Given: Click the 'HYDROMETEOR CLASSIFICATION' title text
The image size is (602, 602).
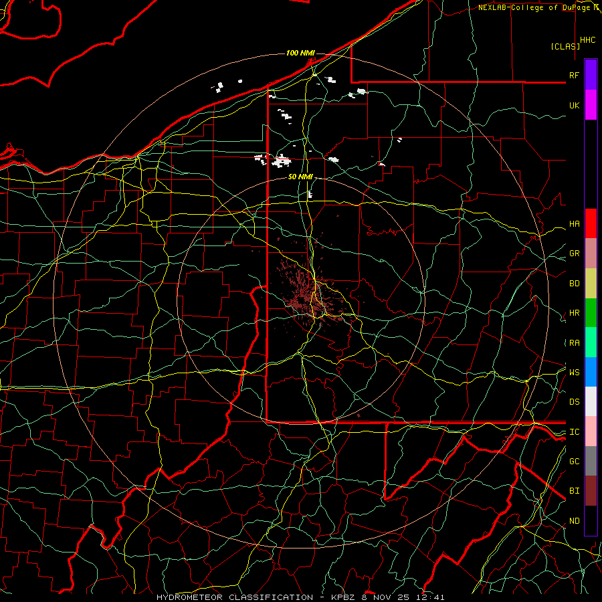Looking at the screenshot, I should coord(235,597).
